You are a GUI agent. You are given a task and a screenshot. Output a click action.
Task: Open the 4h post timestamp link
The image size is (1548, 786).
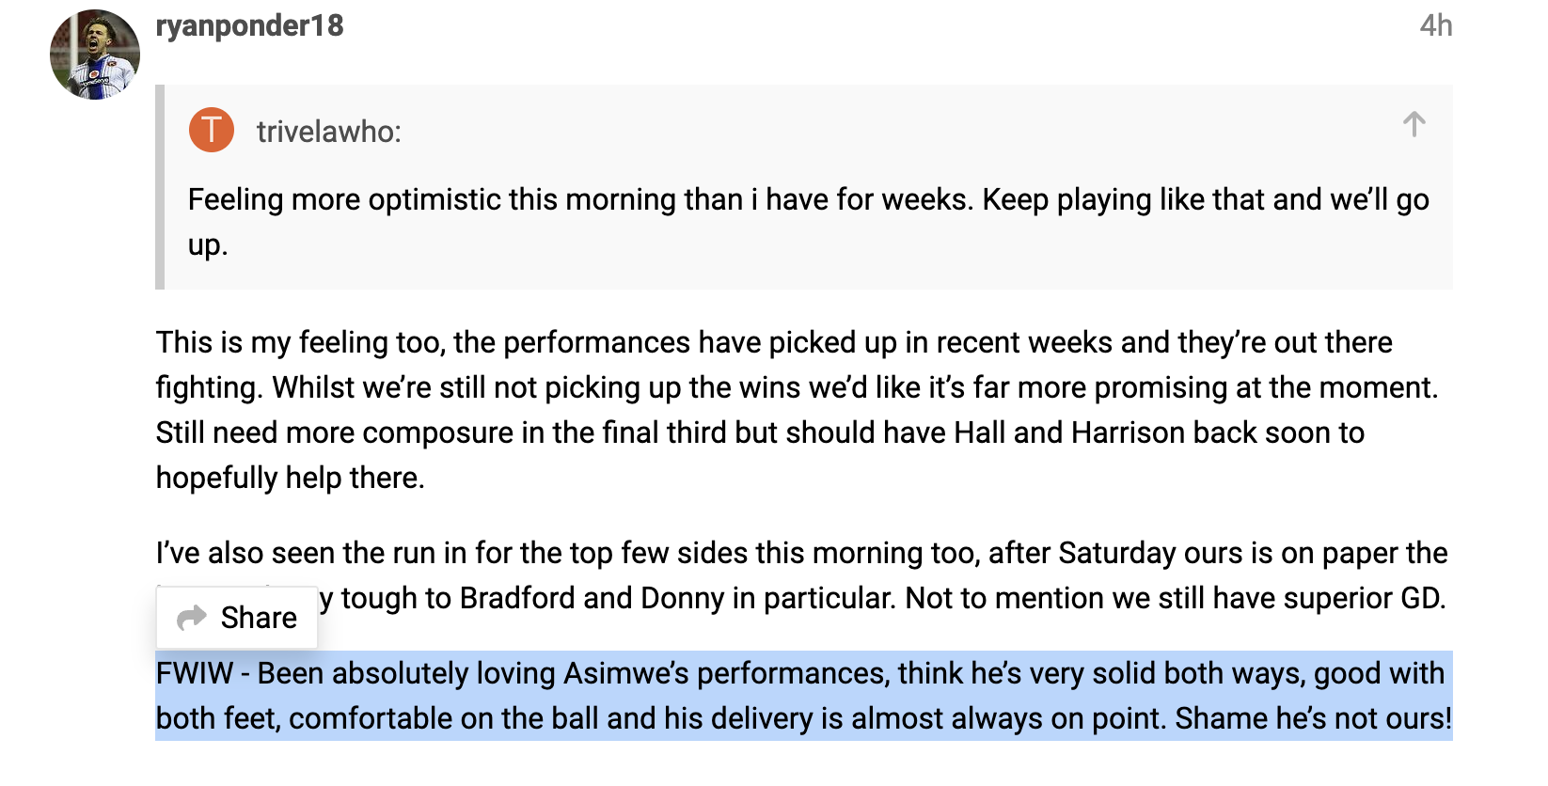point(1436,25)
